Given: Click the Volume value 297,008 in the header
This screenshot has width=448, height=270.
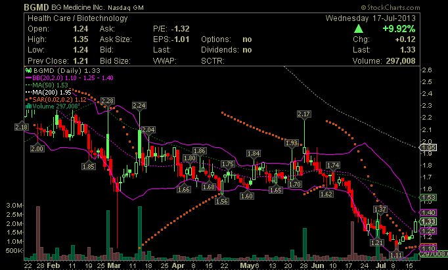Looking at the screenshot, I should click(x=401, y=61).
